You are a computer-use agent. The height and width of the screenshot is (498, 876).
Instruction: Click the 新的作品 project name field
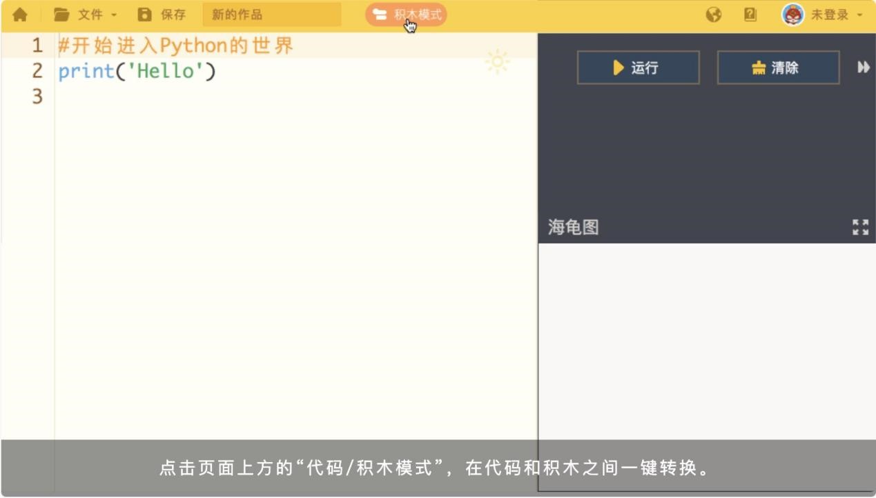tap(271, 14)
